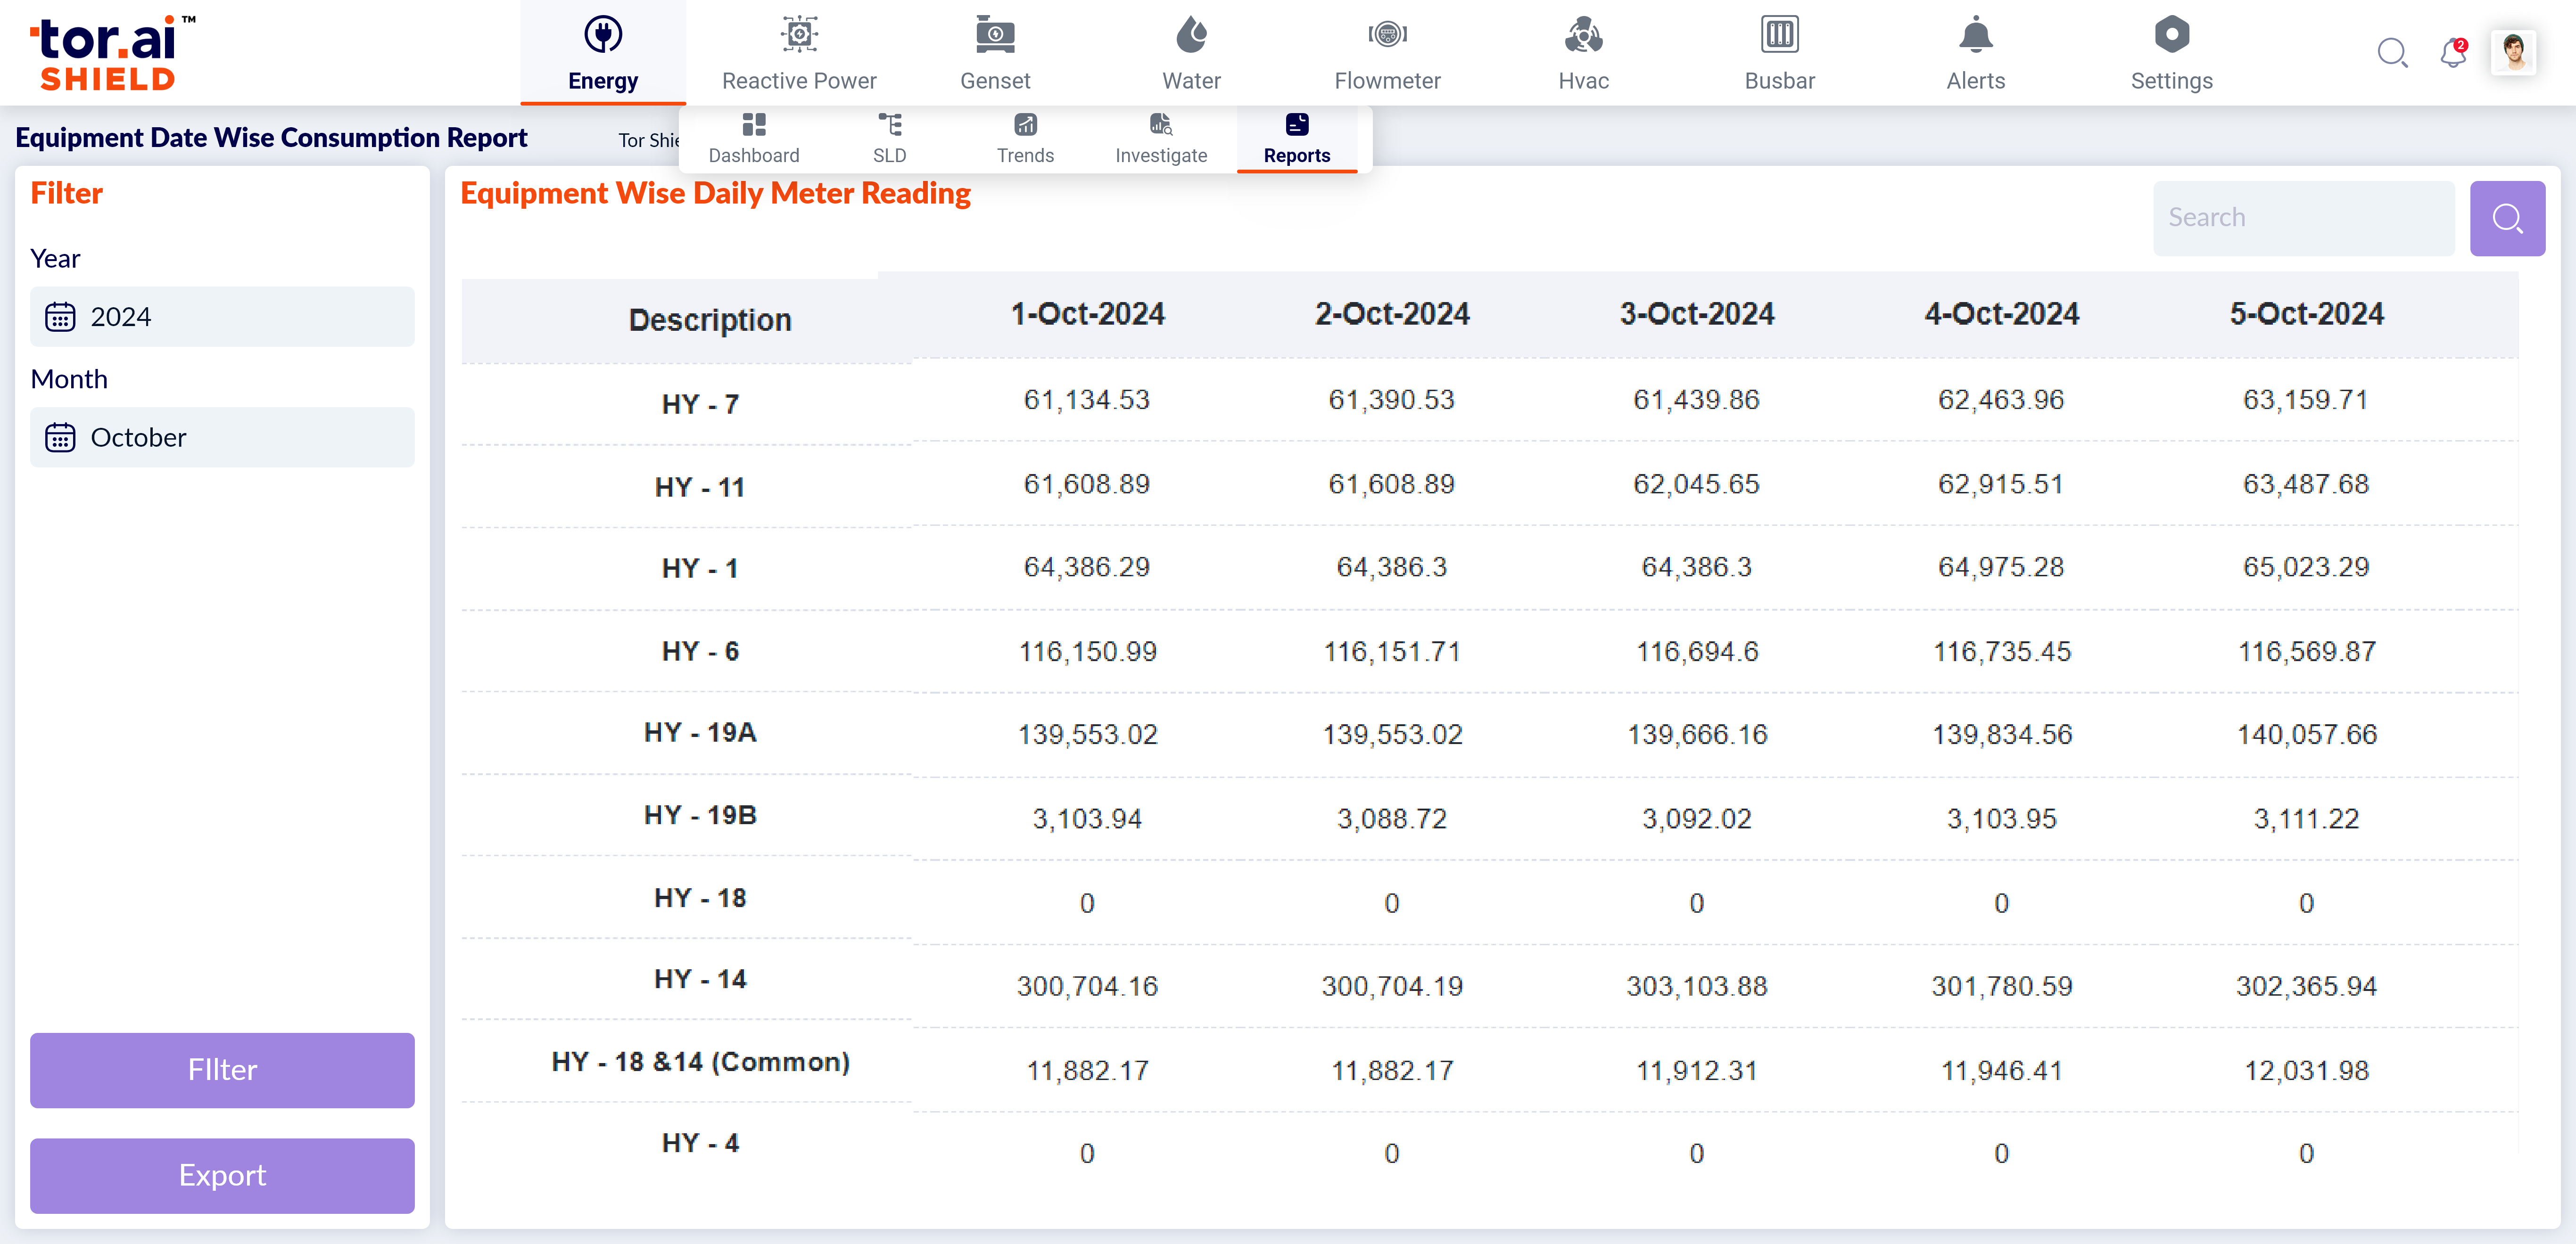Open the Energy module icon
The height and width of the screenshot is (1244, 2576).
tap(603, 35)
